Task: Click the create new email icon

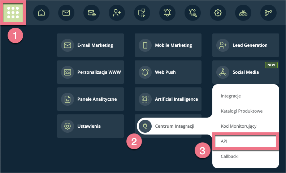Action: [x=91, y=13]
